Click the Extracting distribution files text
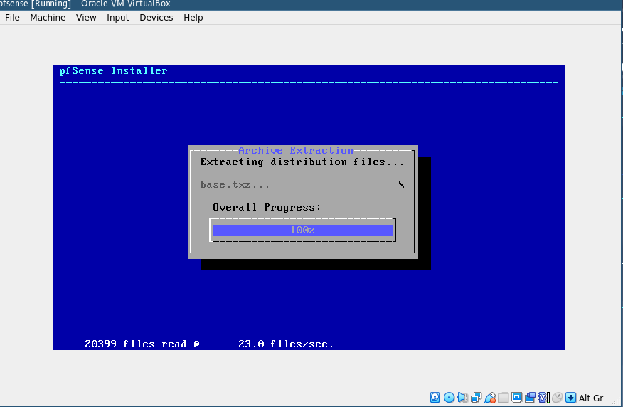 (302, 162)
